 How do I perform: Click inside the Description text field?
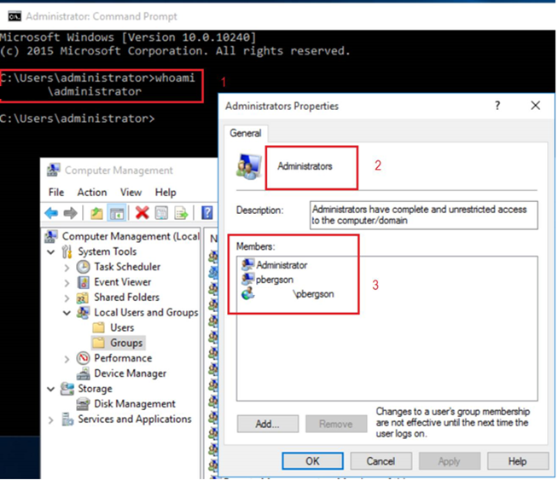pyautogui.click(x=423, y=215)
